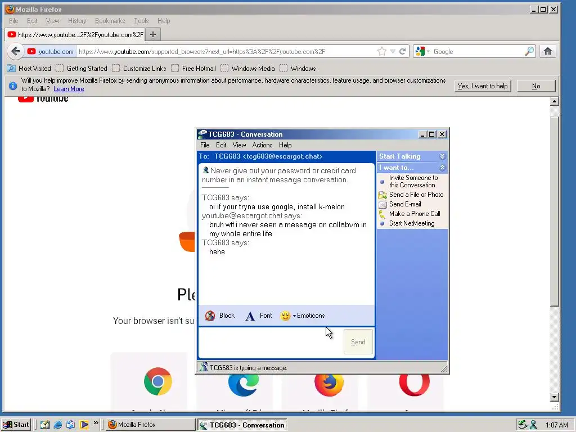The width and height of the screenshot is (576, 432).
Task: Open Getting Started bookmark
Action: pos(82,68)
